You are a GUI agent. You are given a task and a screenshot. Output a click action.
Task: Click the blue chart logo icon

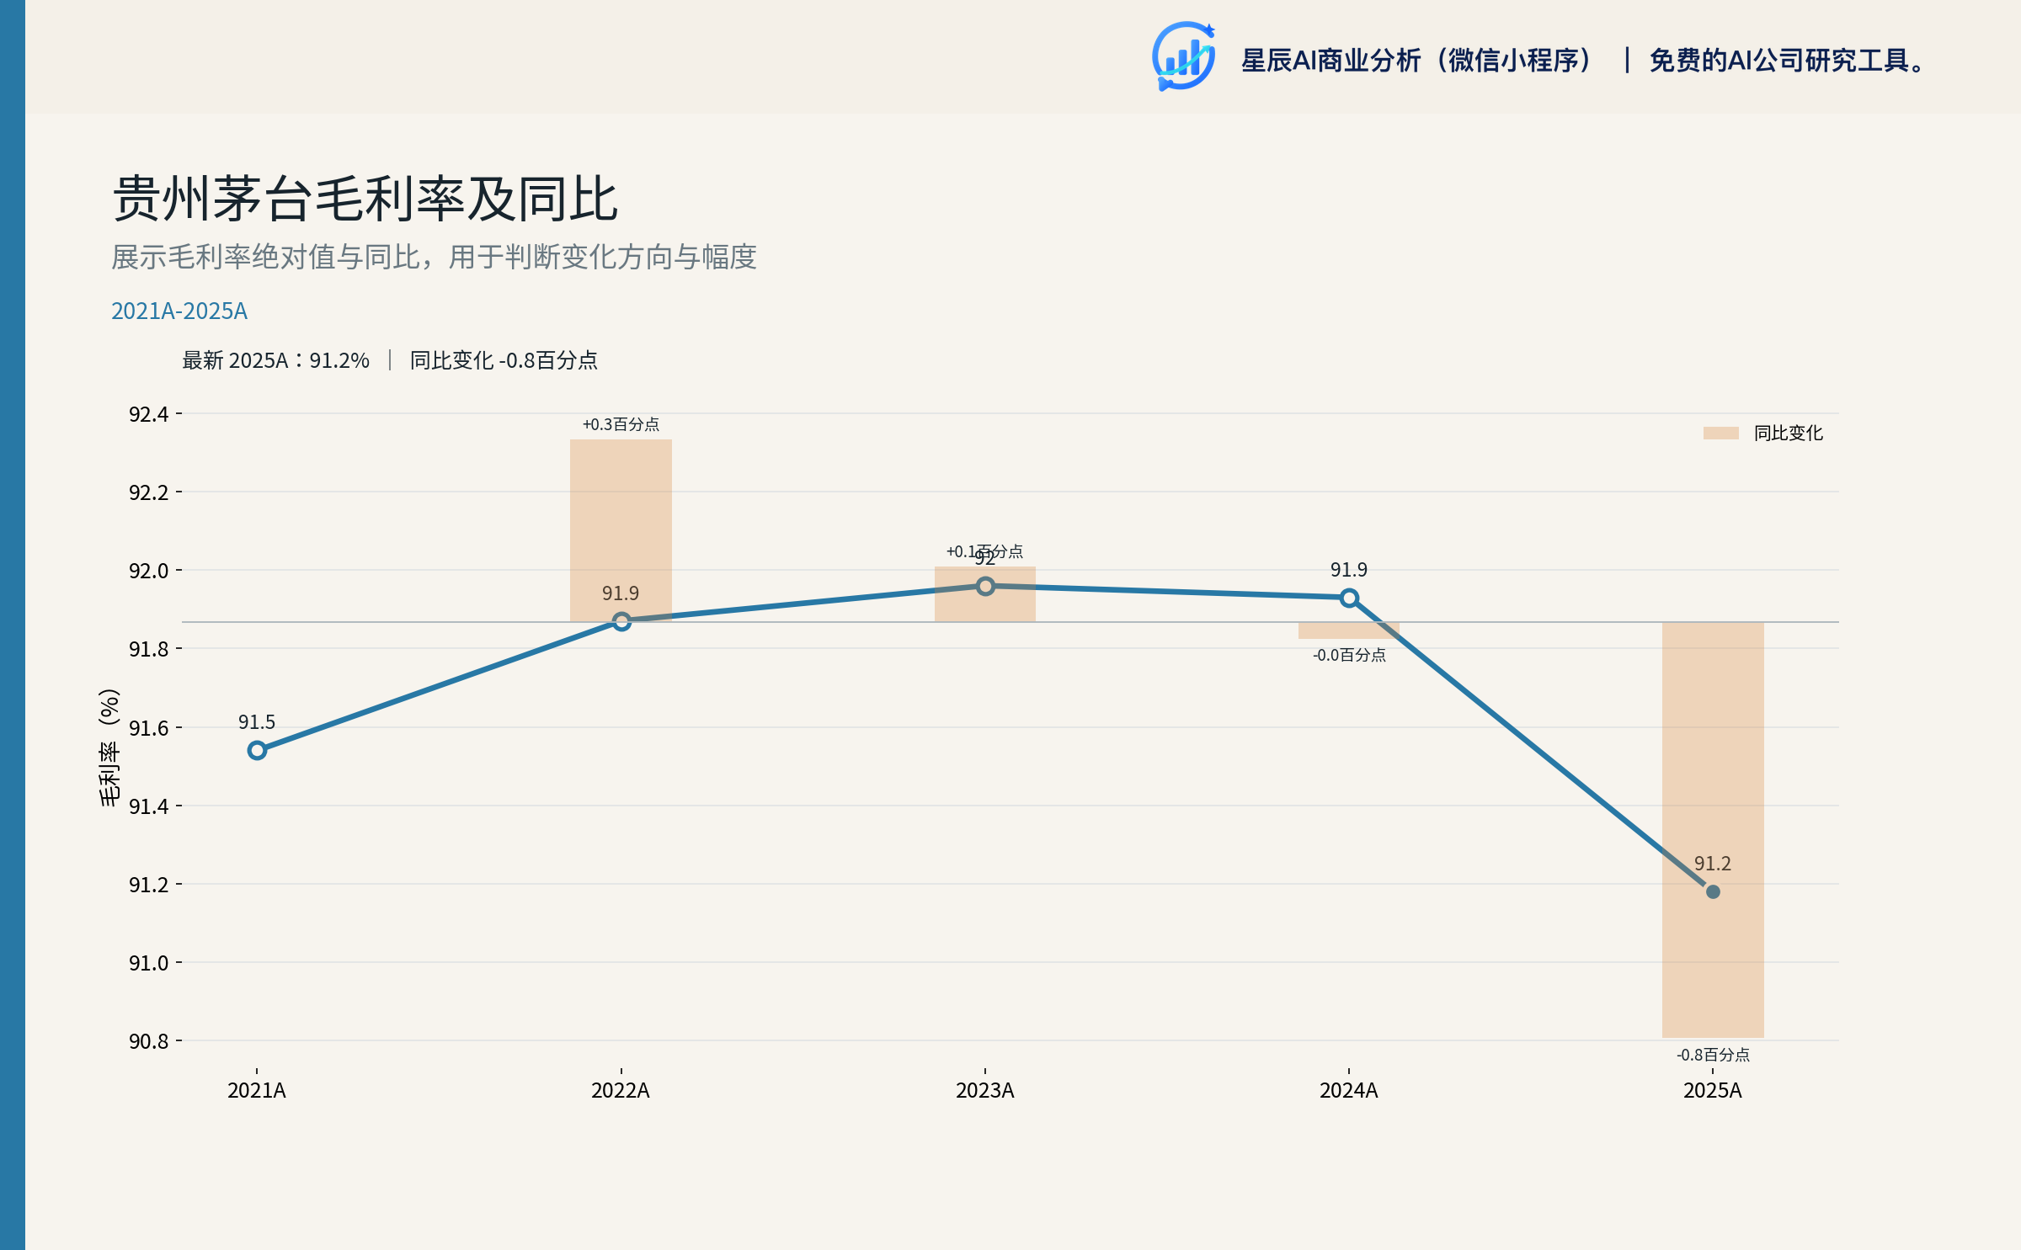click(1183, 56)
